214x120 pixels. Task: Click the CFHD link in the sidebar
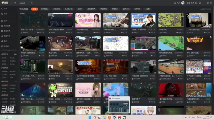pyautogui.click(x=4, y=78)
